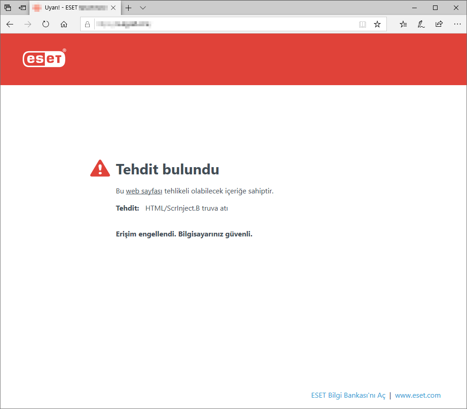The width and height of the screenshot is (467, 409).
Task: Open the Hub favorites list icon
Action: (403, 24)
